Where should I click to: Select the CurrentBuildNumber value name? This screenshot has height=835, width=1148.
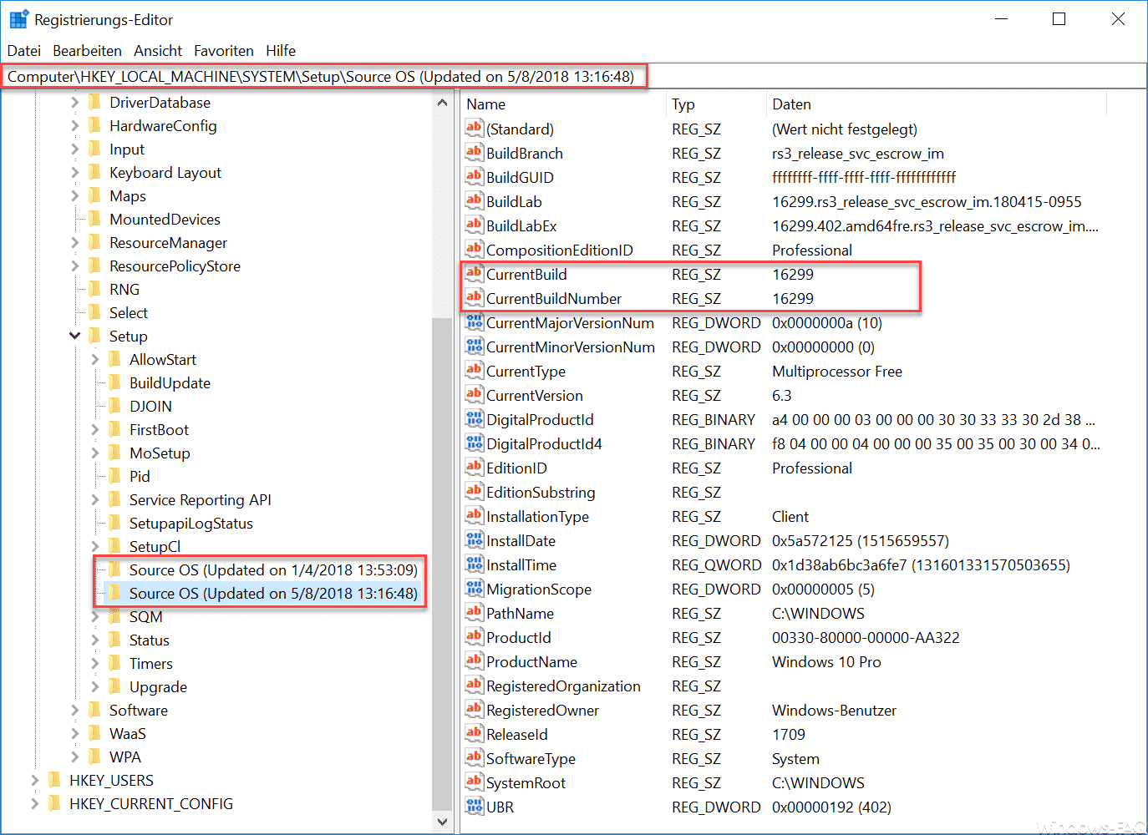[554, 298]
